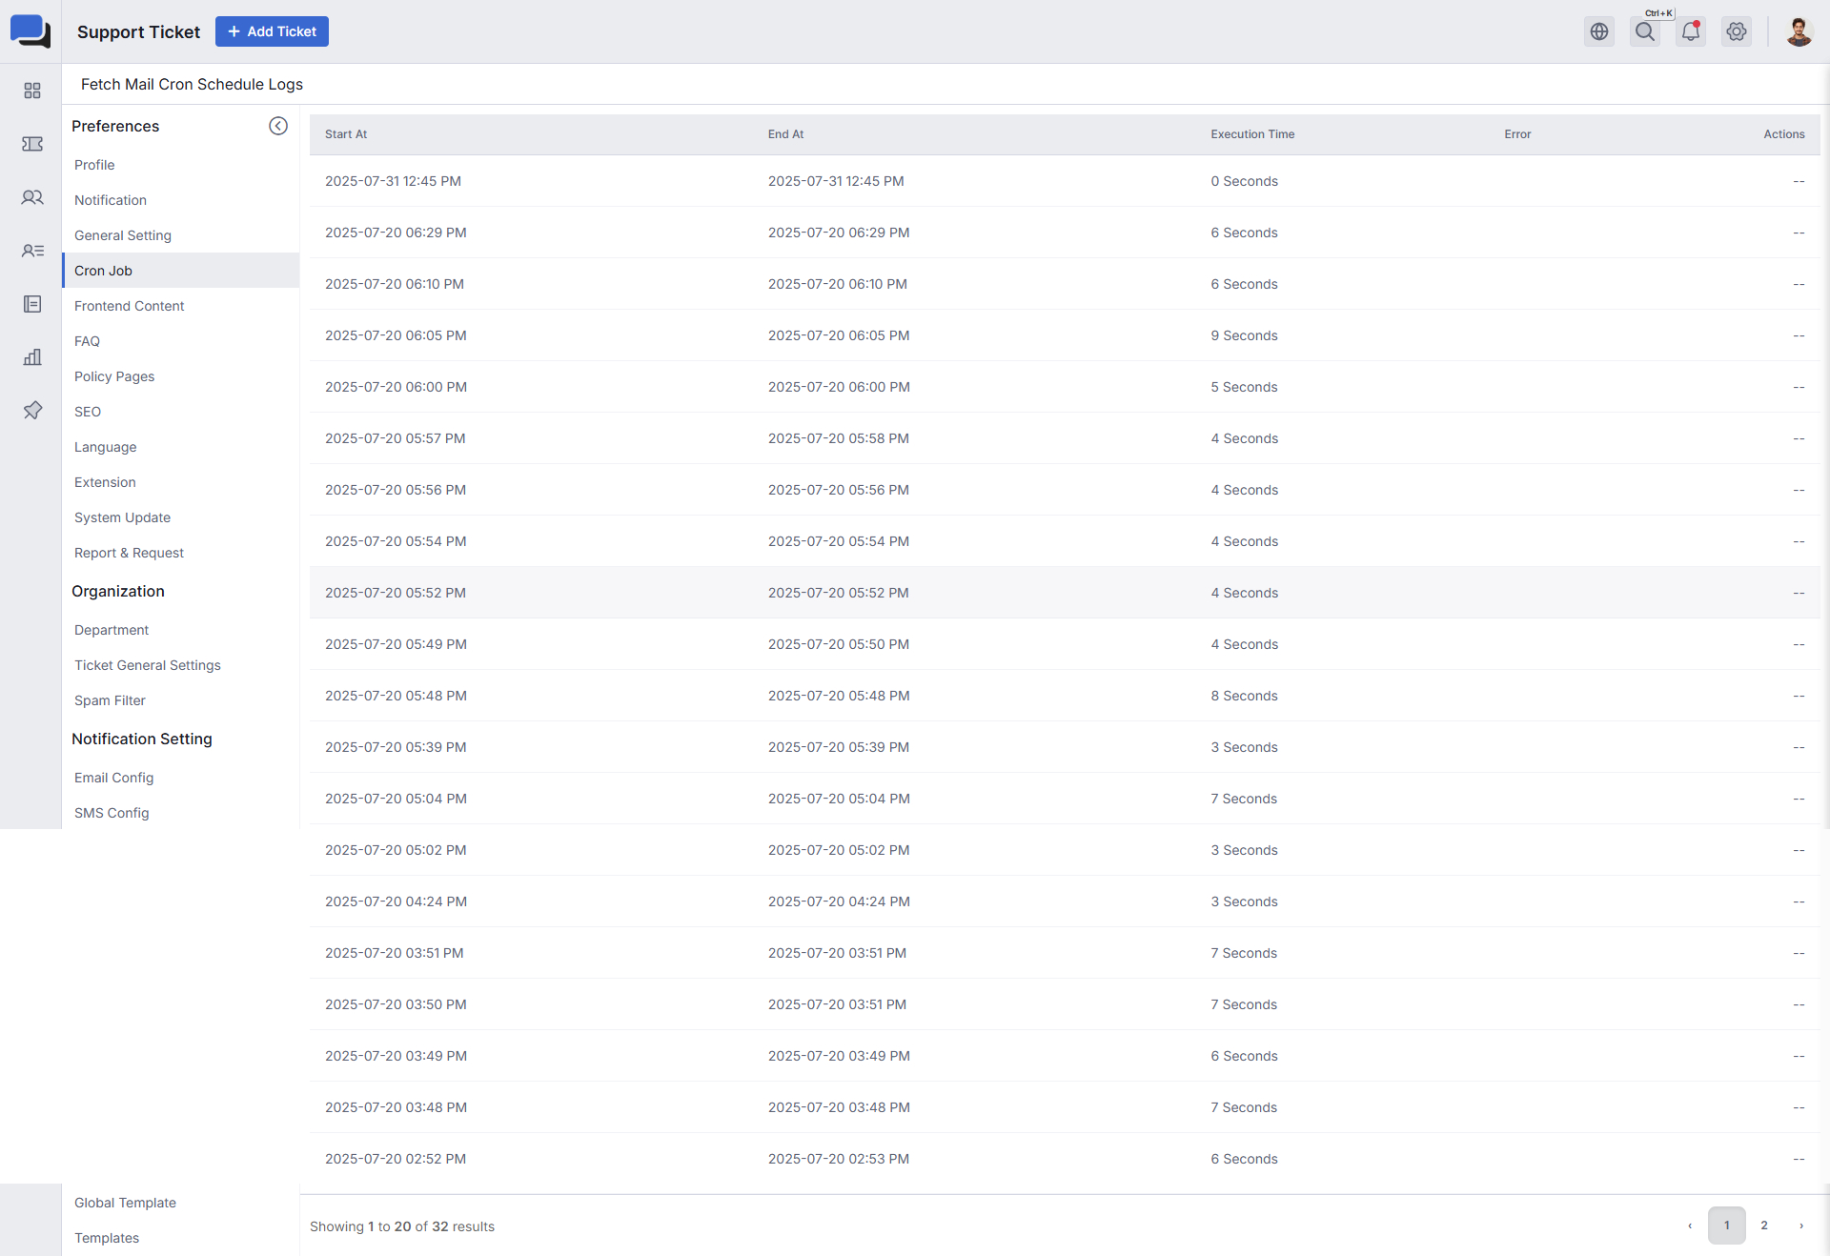Click previous page arrow in pagination

1690,1226
